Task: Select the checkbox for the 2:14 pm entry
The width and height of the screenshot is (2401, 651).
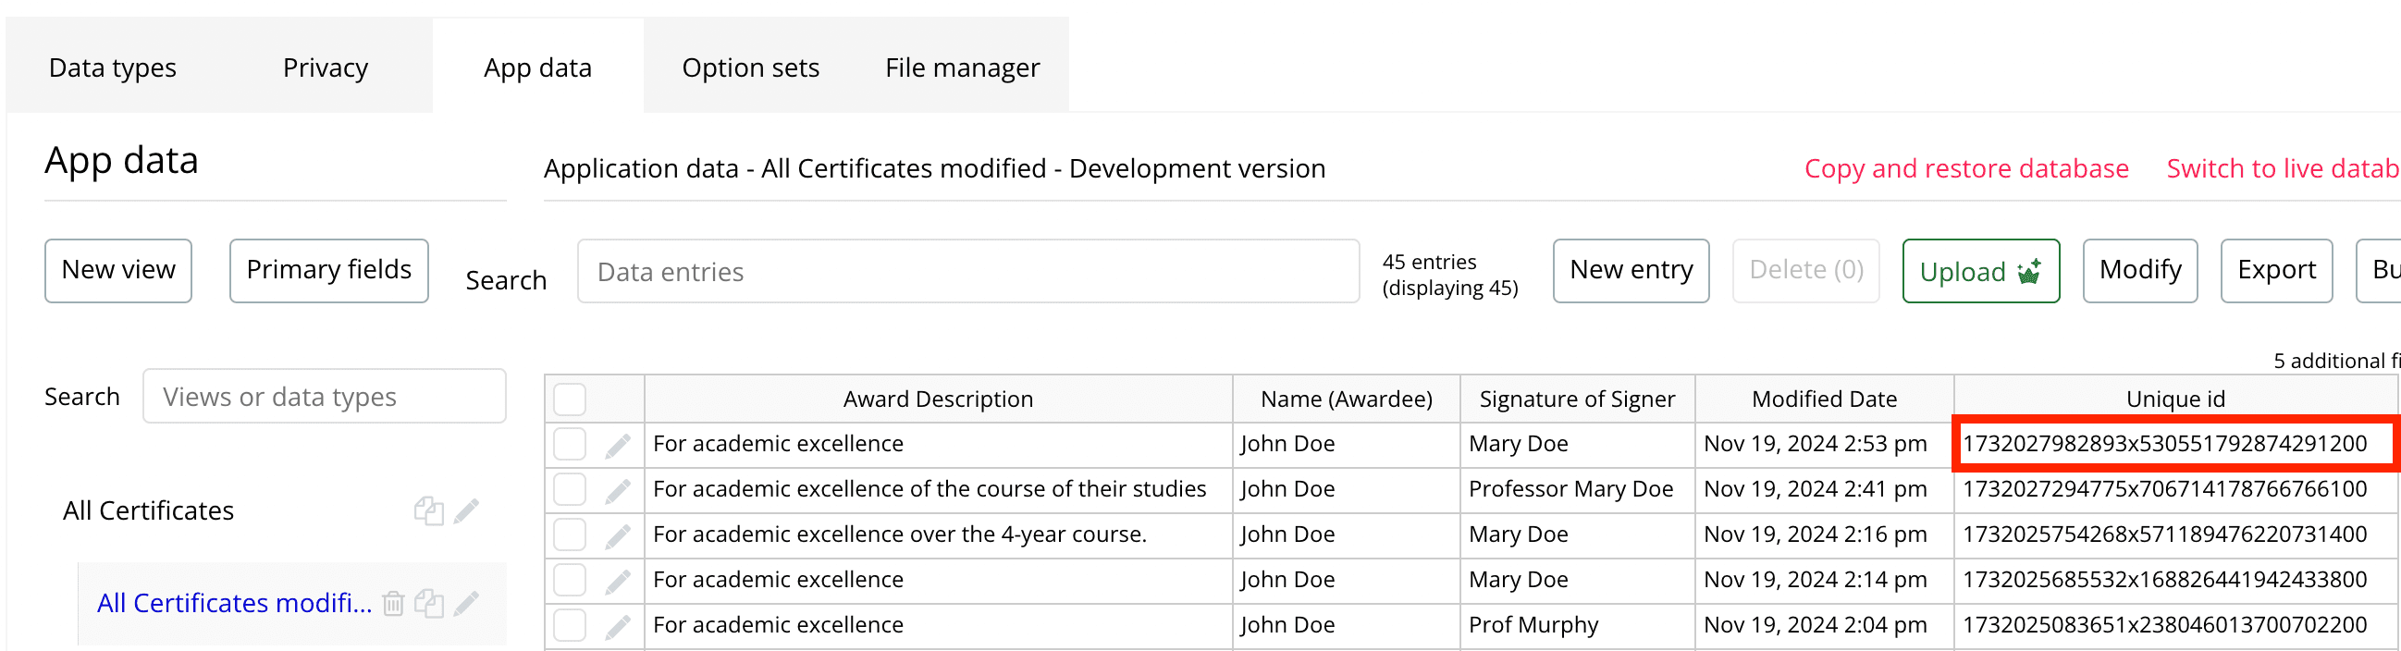Action: click(570, 580)
